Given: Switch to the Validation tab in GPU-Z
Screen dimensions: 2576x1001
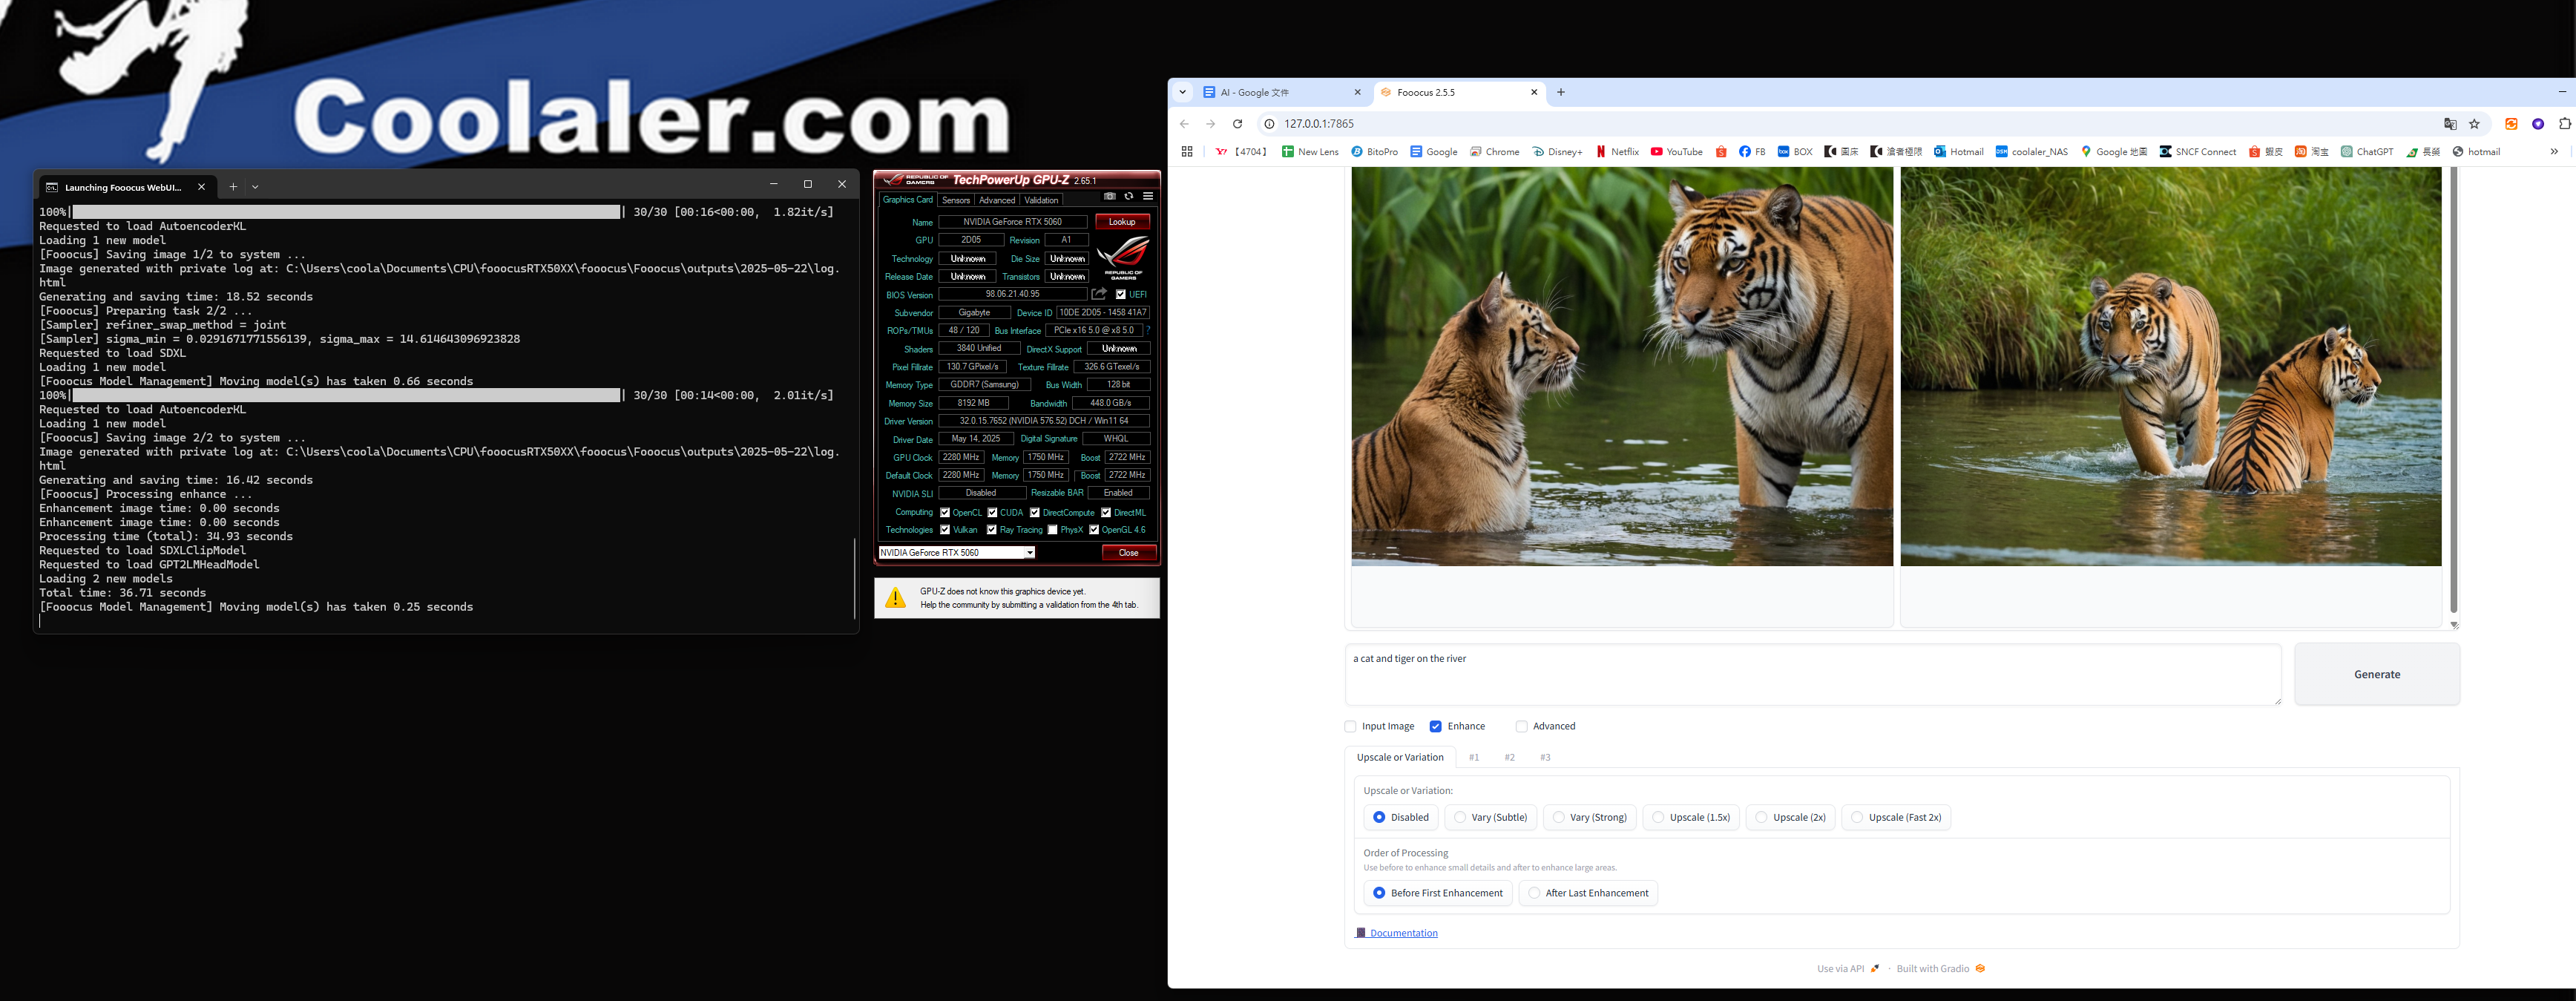Looking at the screenshot, I should (1041, 200).
